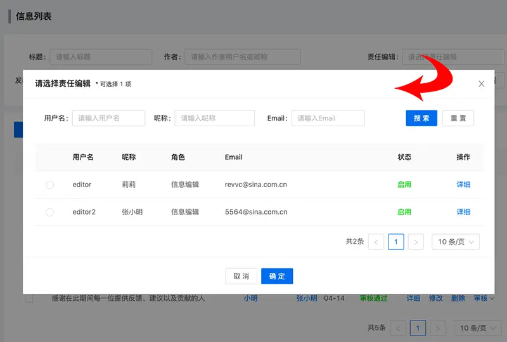Click 张小明 link in background list row

[x=307, y=298]
